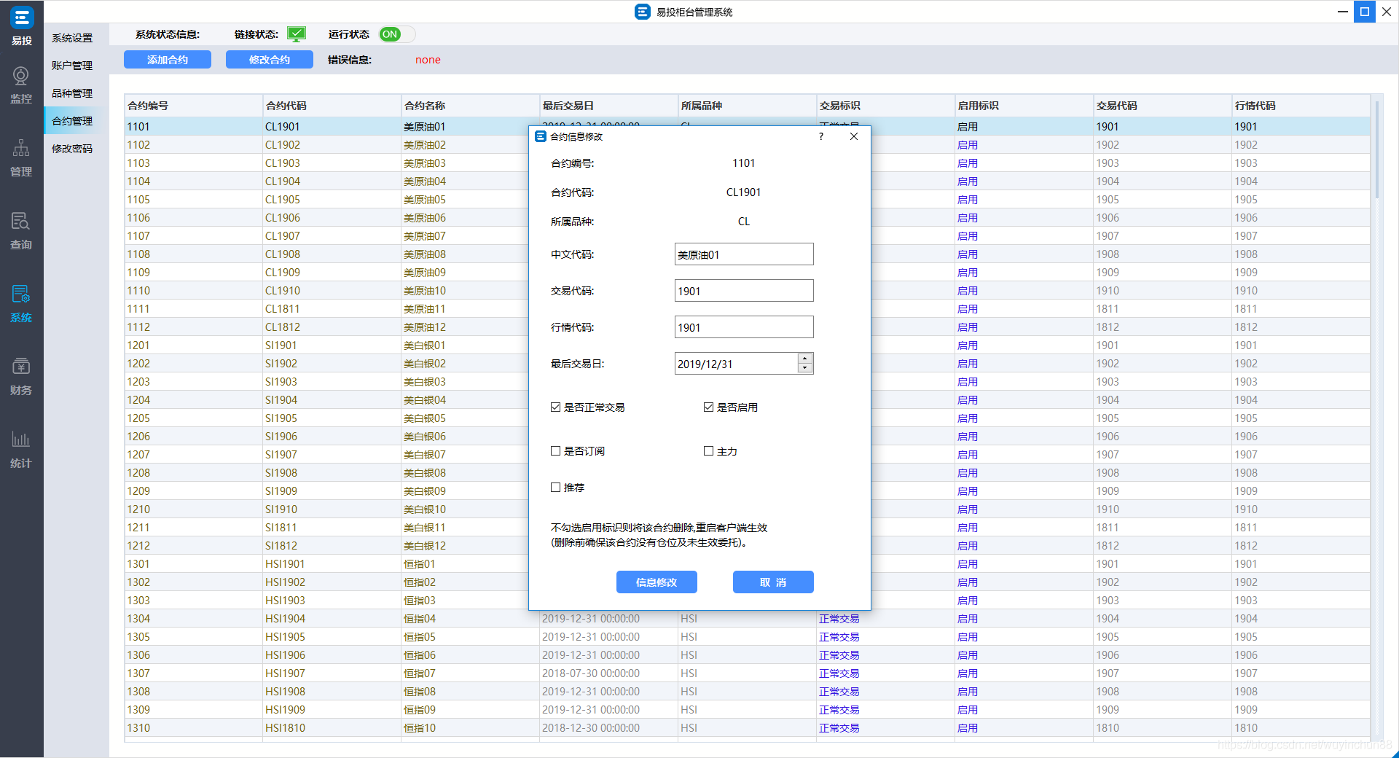Click 正常交易 in the 1304 row
The width and height of the screenshot is (1399, 758).
tap(839, 619)
